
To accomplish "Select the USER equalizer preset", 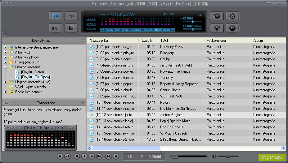I will [166, 30].
